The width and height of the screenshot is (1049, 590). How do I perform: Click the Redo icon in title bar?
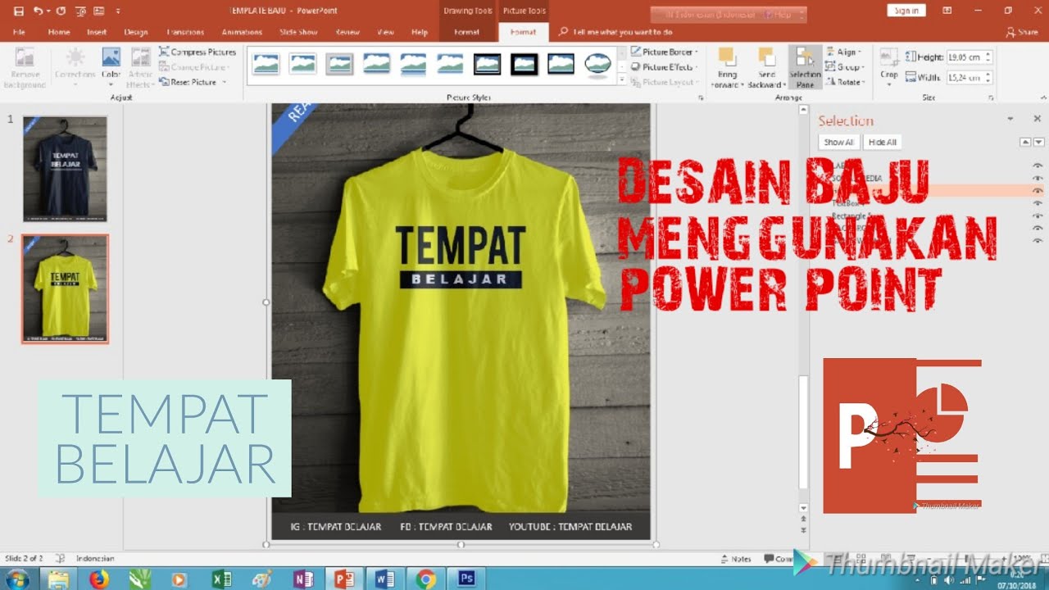point(61,11)
